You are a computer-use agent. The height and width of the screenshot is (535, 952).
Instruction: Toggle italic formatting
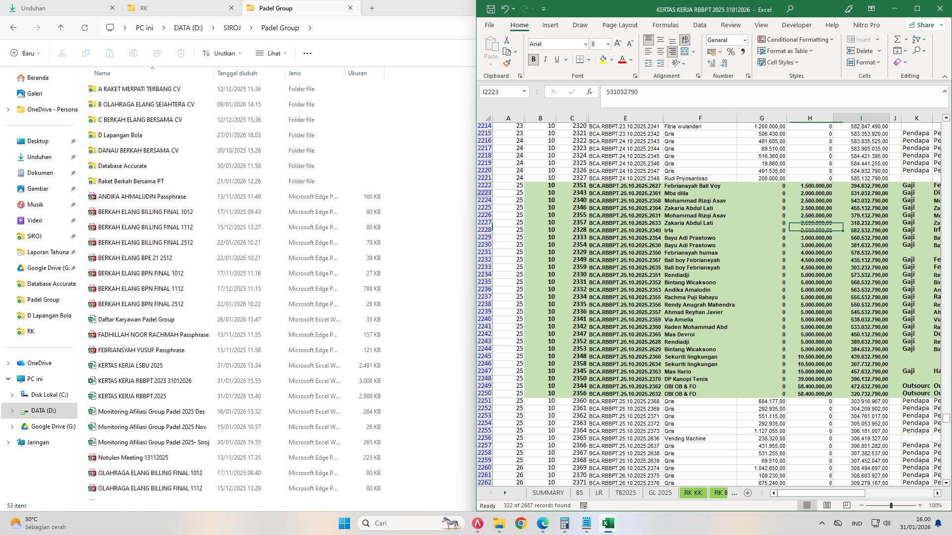(545, 59)
